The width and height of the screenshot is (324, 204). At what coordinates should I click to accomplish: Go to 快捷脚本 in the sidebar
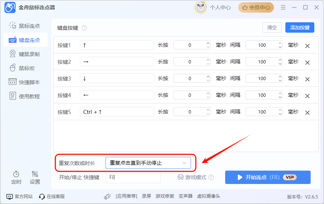coord(25,82)
